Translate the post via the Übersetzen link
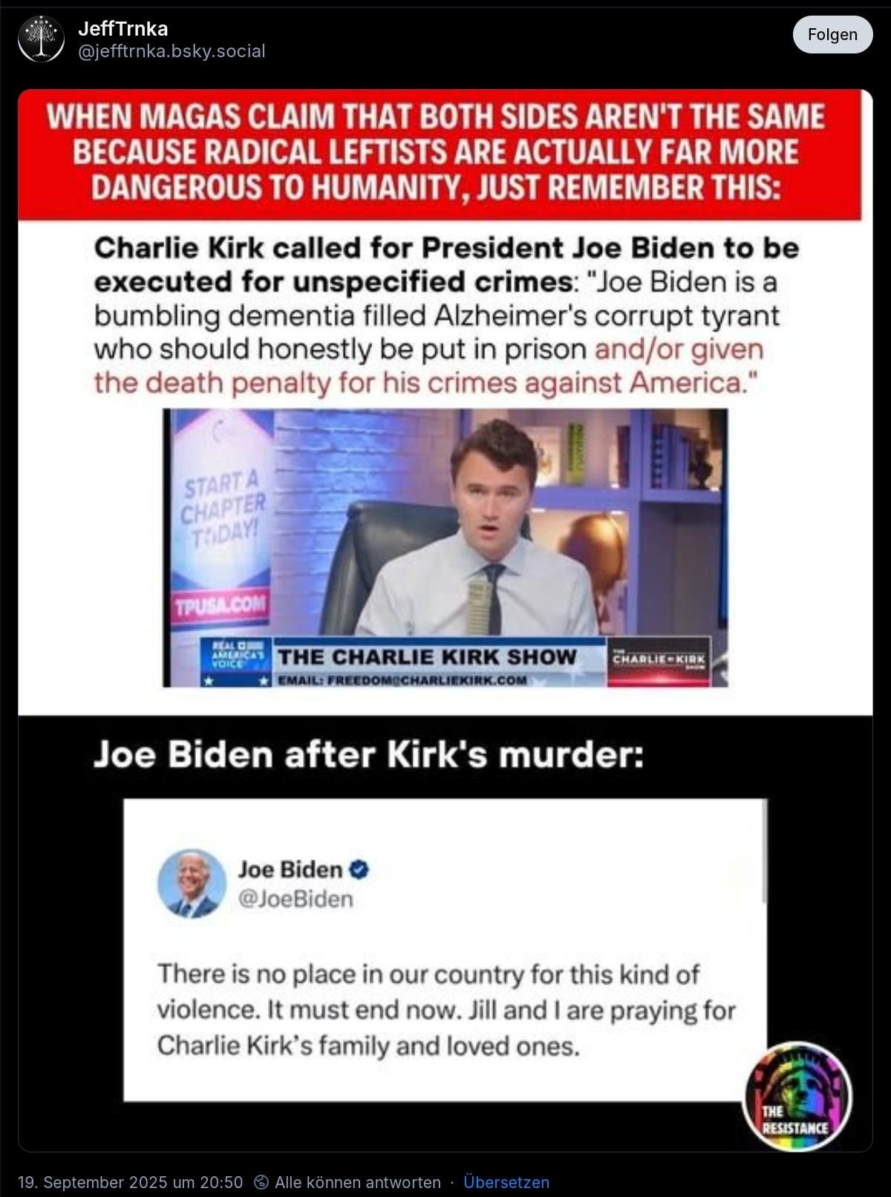The image size is (891, 1197). [506, 1181]
